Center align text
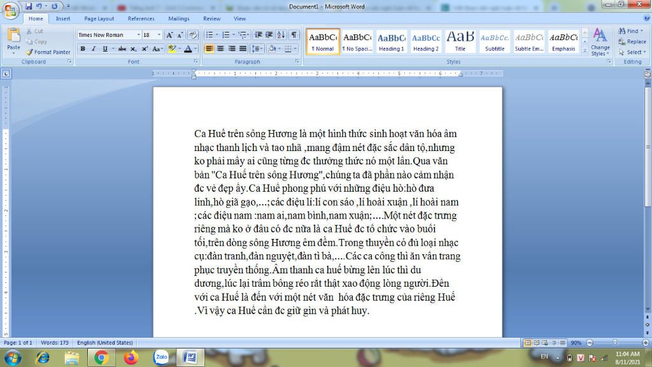Viewport: 652px width, 367px height. (220, 48)
